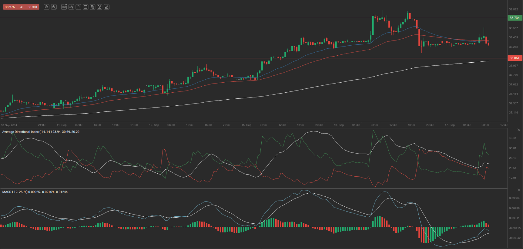
Task: Click the Average Directional Index label
Action: [21, 132]
